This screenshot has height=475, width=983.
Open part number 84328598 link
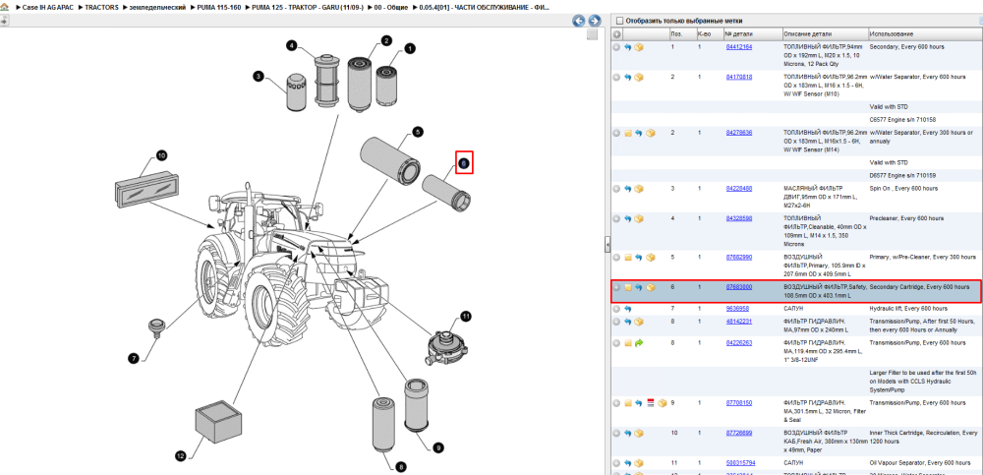pos(739,218)
